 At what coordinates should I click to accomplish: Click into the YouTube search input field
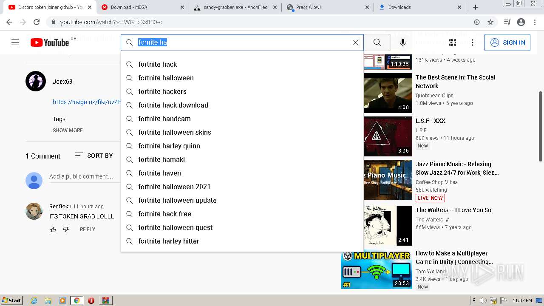243,42
